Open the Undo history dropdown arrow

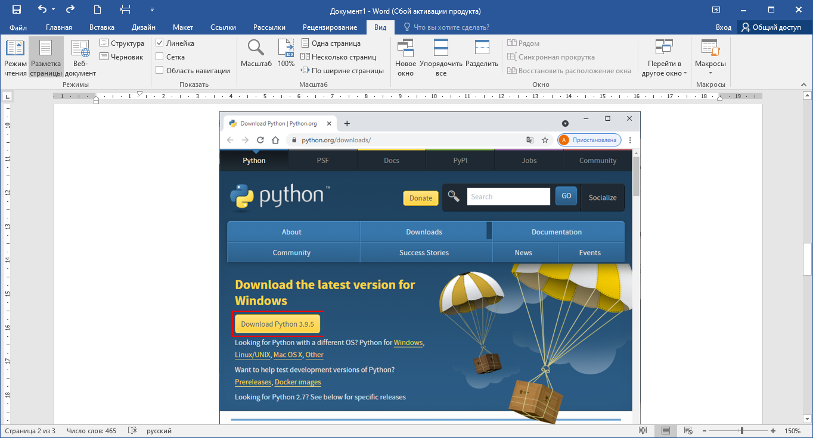(x=54, y=10)
